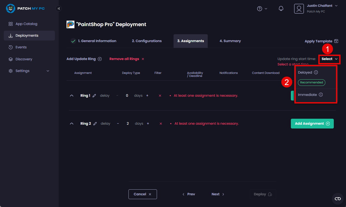The image size is (346, 207).
Task: Click the info icon next to Delayed
Action: coord(316,72)
